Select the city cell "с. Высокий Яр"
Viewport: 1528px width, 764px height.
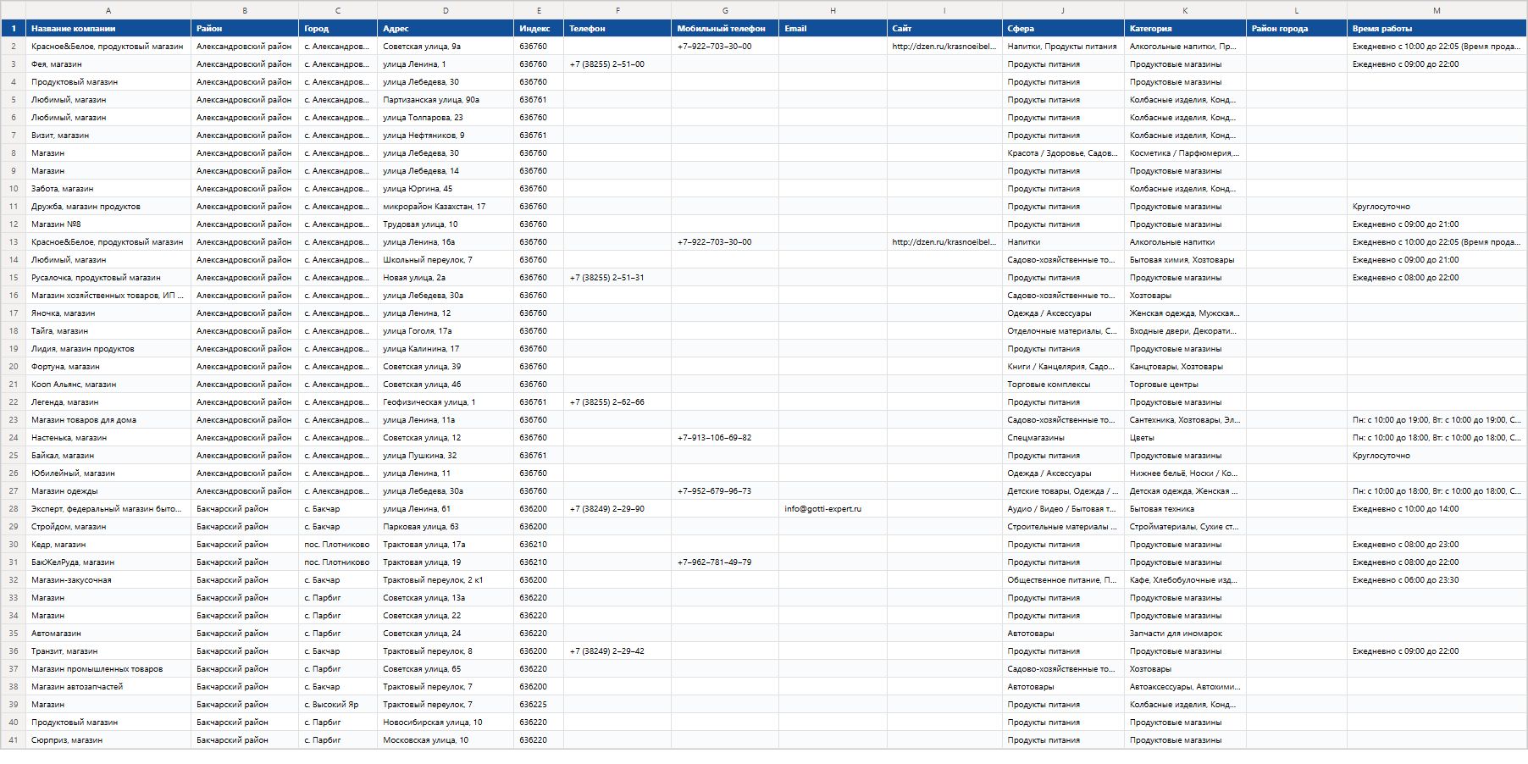338,705
